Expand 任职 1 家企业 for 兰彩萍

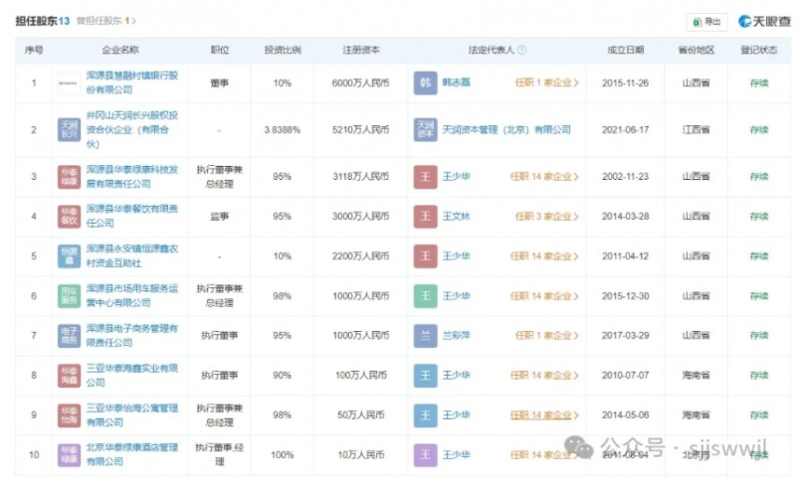546,336
